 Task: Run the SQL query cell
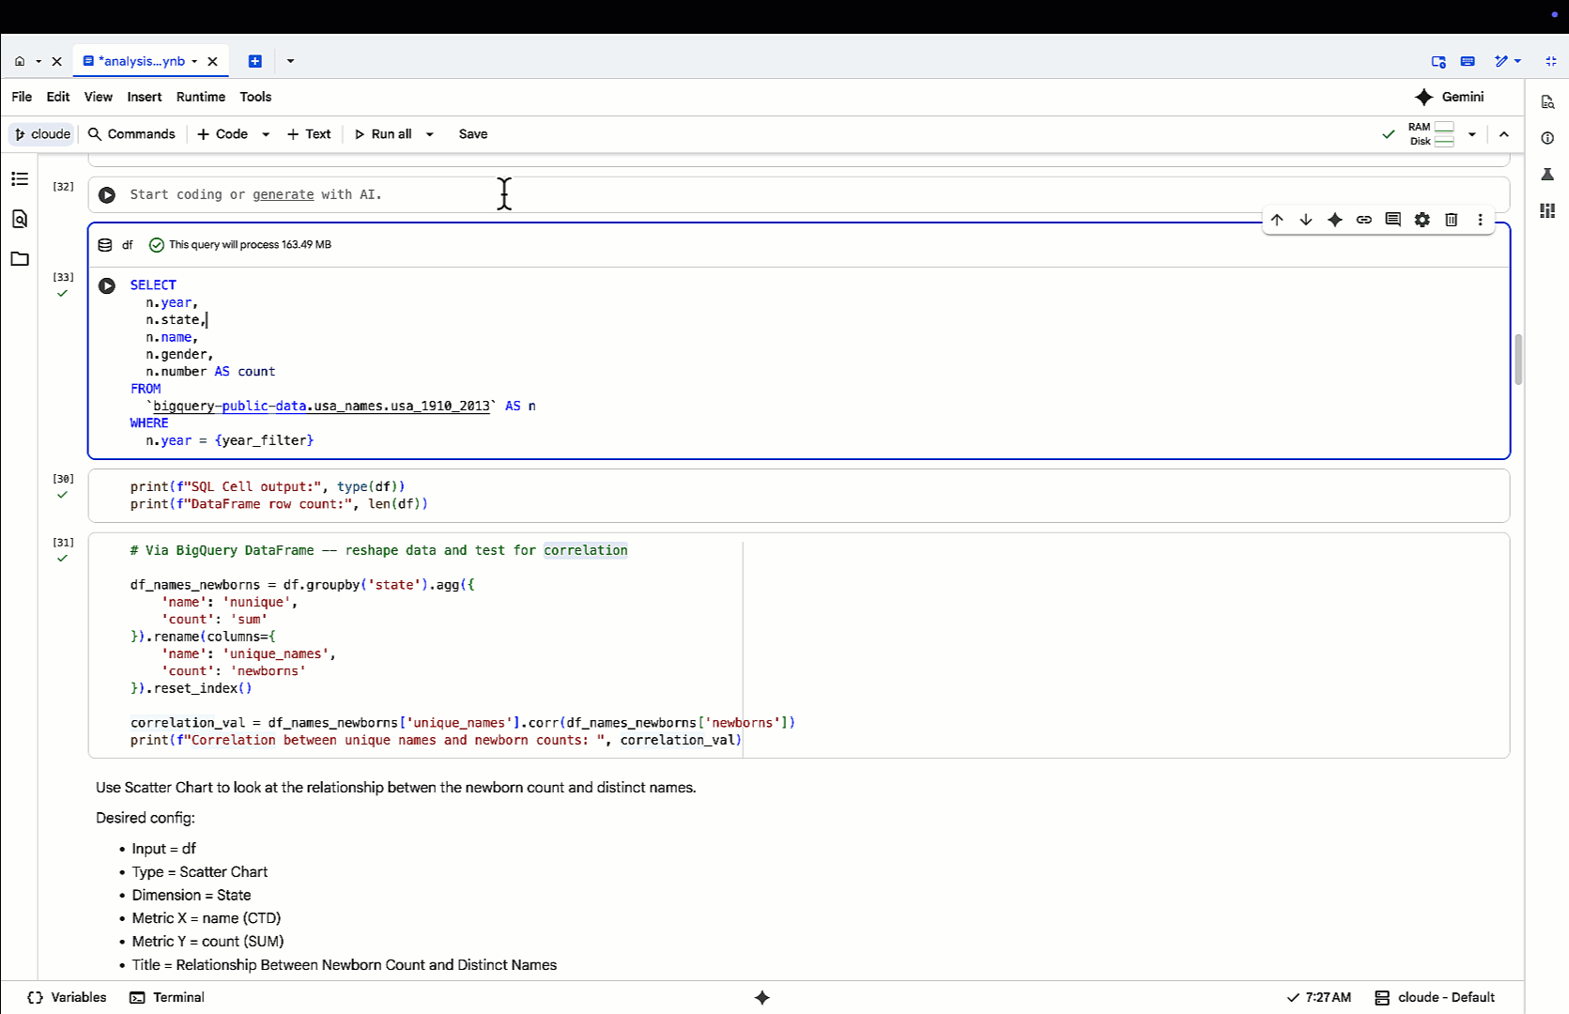[107, 285]
